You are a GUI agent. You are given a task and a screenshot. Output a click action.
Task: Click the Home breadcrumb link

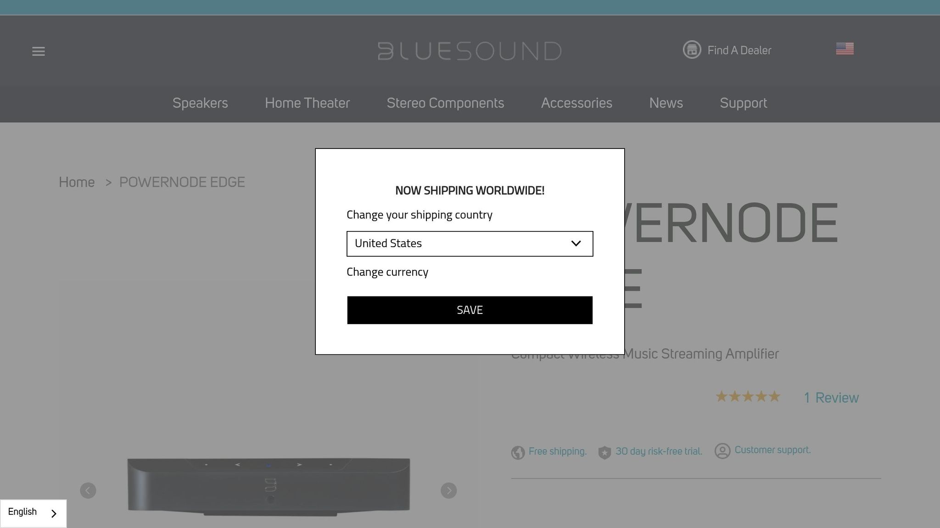[77, 182]
